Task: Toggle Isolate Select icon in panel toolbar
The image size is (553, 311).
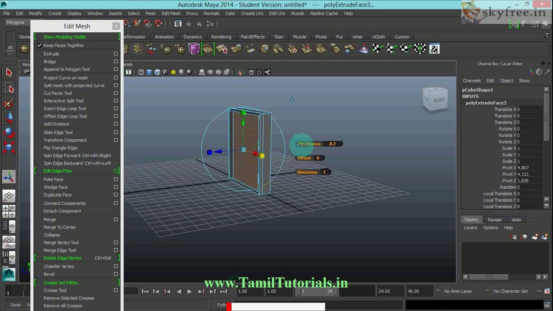Action: click(240, 72)
